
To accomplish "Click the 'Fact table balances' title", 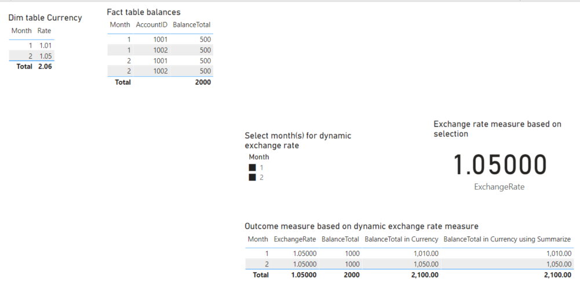I will pyautogui.click(x=144, y=12).
